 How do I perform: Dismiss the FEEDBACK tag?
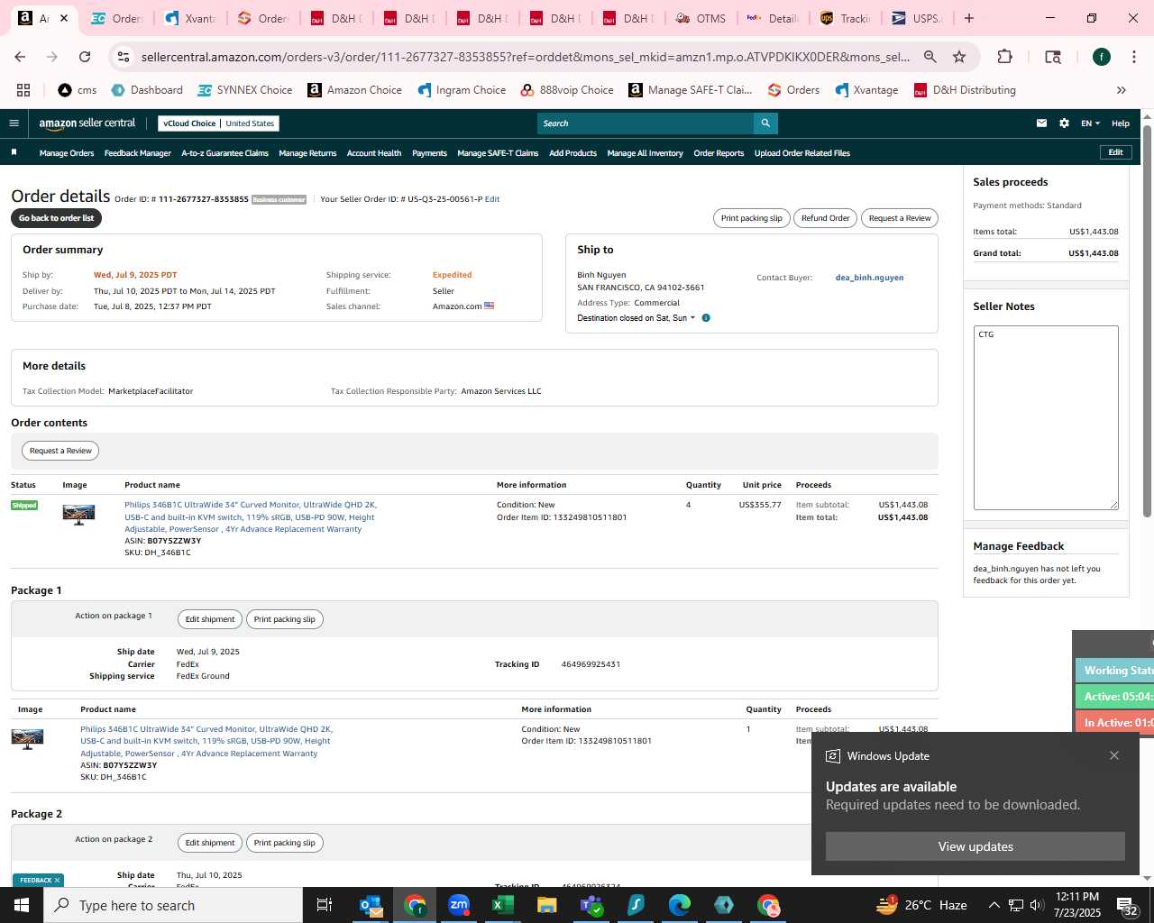(x=57, y=881)
